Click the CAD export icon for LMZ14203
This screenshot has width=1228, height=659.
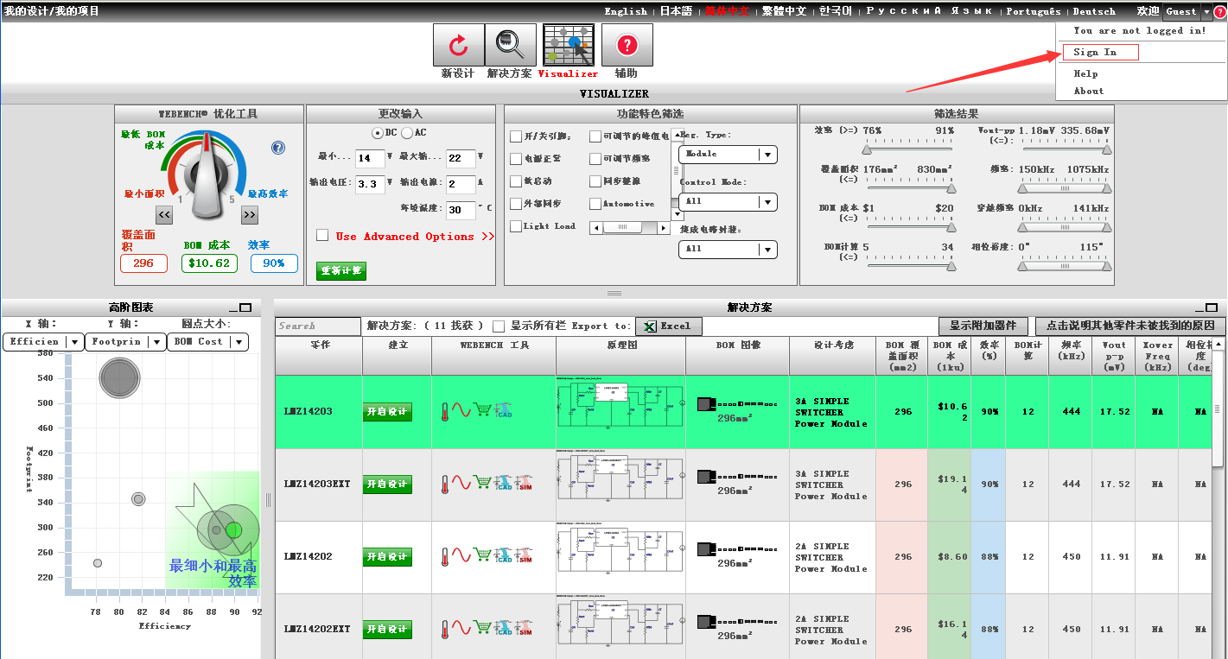(504, 411)
